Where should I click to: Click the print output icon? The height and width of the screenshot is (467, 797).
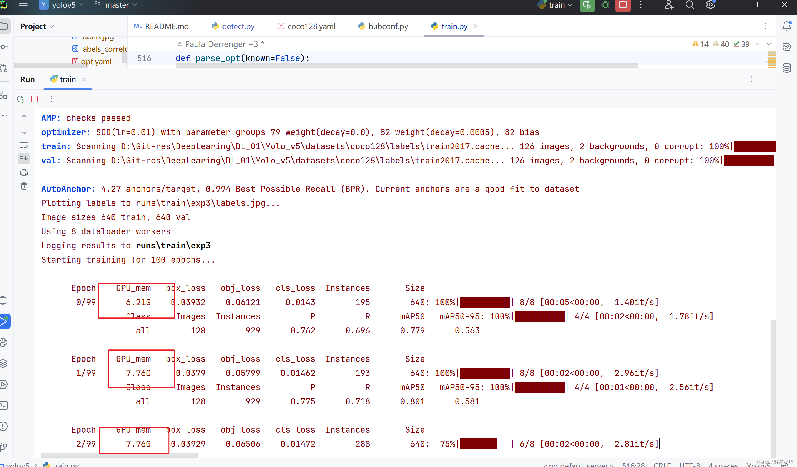pos(24,172)
